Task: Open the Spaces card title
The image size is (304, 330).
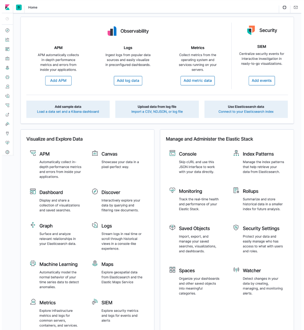Action: [187, 270]
